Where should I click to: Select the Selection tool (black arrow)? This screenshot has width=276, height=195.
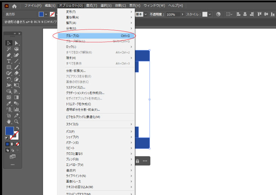click(x=9, y=43)
